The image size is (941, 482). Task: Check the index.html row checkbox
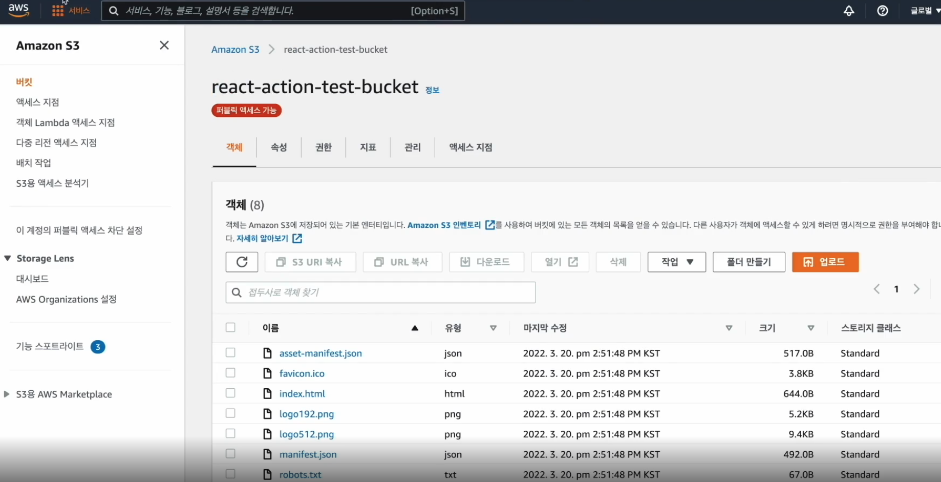pos(230,393)
